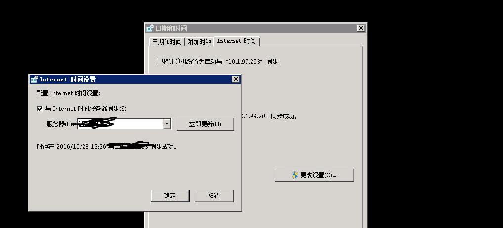Cancel with the 取消 button
Viewport: 503px width, 228px height.
point(214,195)
